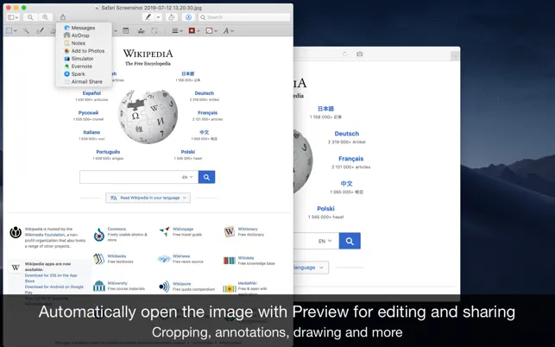Share to Simulator
Image resolution: width=555 pixels, height=347 pixels.
84,59
